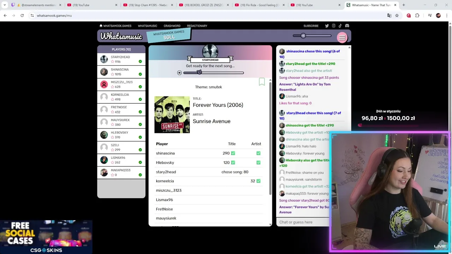Click MISZCZU_3123's red avatar in players list

(x=104, y=84)
